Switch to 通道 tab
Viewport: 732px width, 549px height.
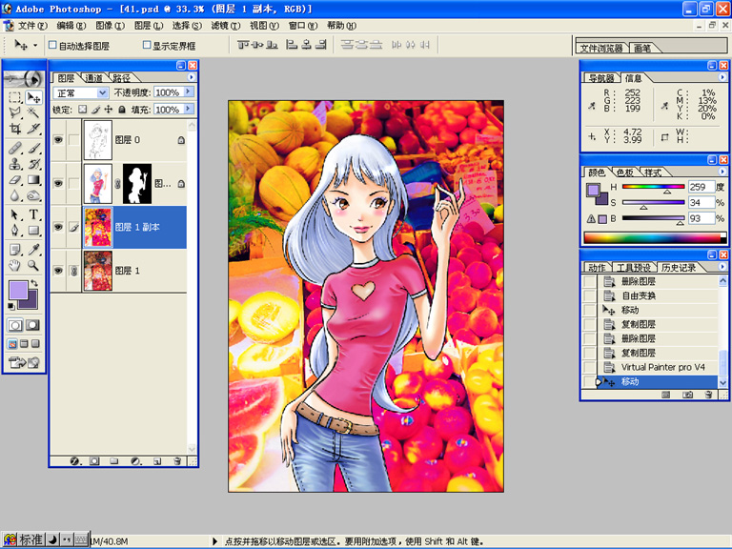93,78
